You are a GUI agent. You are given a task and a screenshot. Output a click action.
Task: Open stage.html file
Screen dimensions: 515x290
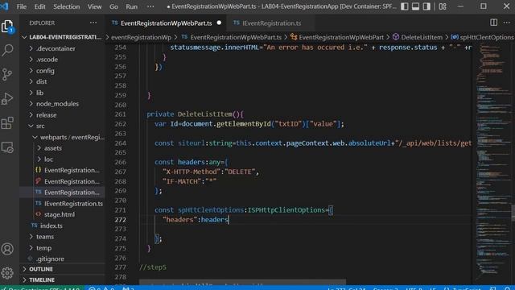pos(63,214)
